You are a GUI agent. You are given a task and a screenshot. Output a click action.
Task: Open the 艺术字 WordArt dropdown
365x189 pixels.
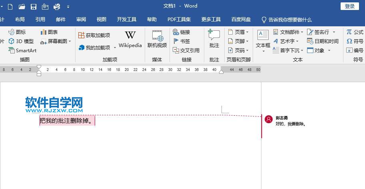pyautogui.click(x=286, y=41)
